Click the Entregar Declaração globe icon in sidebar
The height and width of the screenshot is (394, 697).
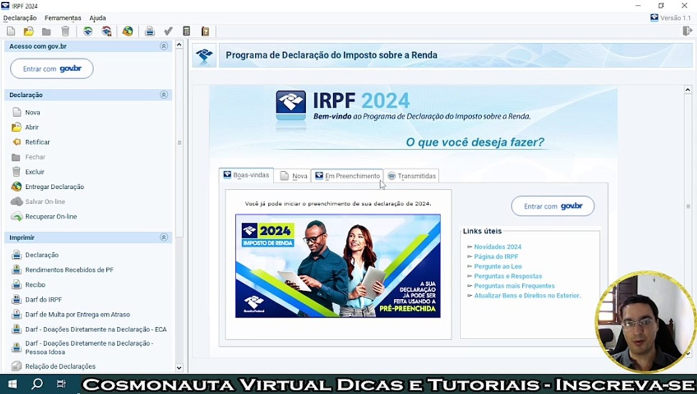pos(16,187)
